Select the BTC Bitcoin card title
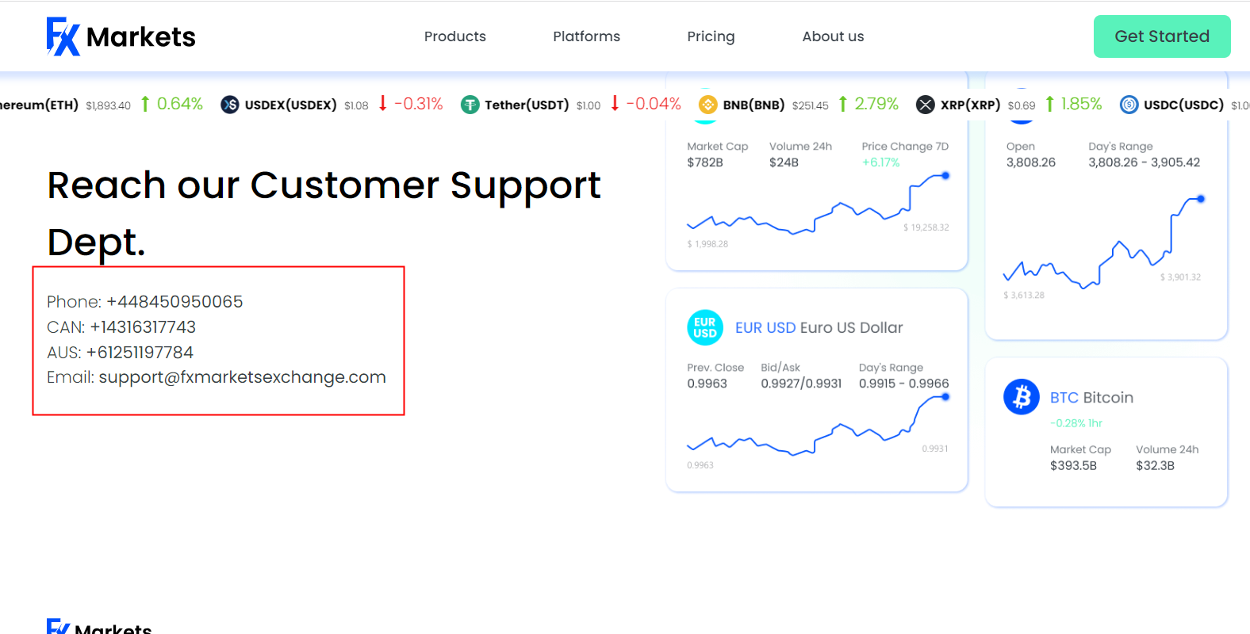Screen dimensions: 1250x634 click(x=1091, y=398)
